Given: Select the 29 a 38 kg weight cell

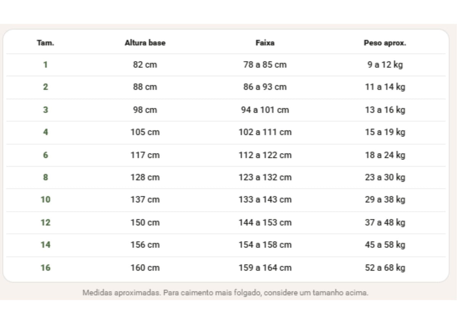Looking at the screenshot, I should click(385, 200).
